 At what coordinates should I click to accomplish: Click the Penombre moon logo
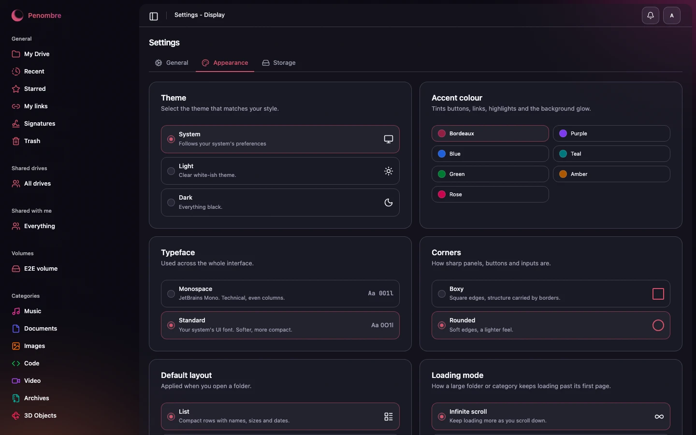tap(17, 15)
